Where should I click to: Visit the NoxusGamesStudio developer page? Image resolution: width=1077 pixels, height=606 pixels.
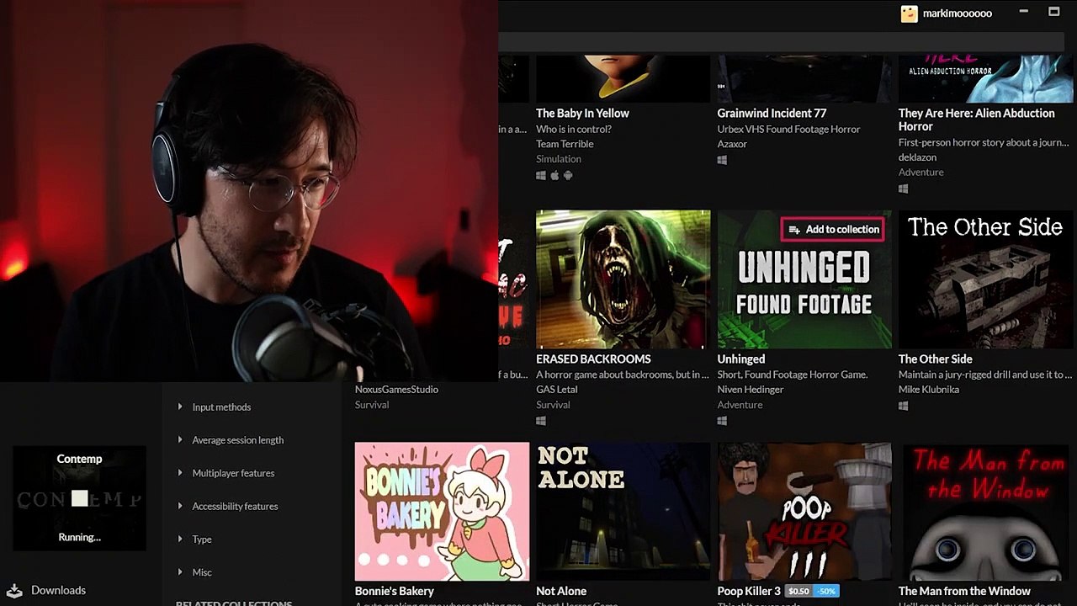[x=396, y=390]
